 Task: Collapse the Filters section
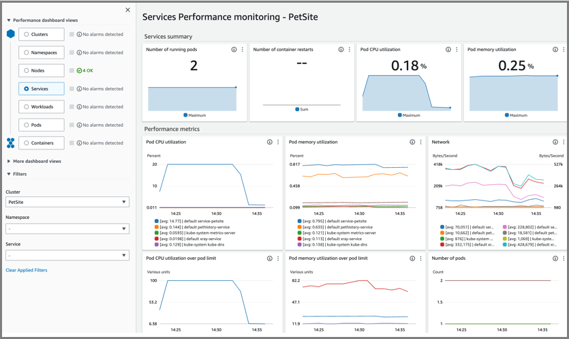click(9, 174)
